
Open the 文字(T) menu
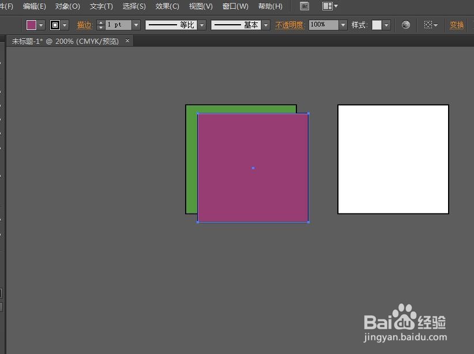click(101, 6)
